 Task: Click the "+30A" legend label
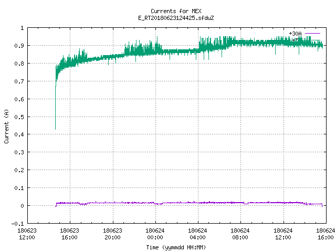point(295,34)
